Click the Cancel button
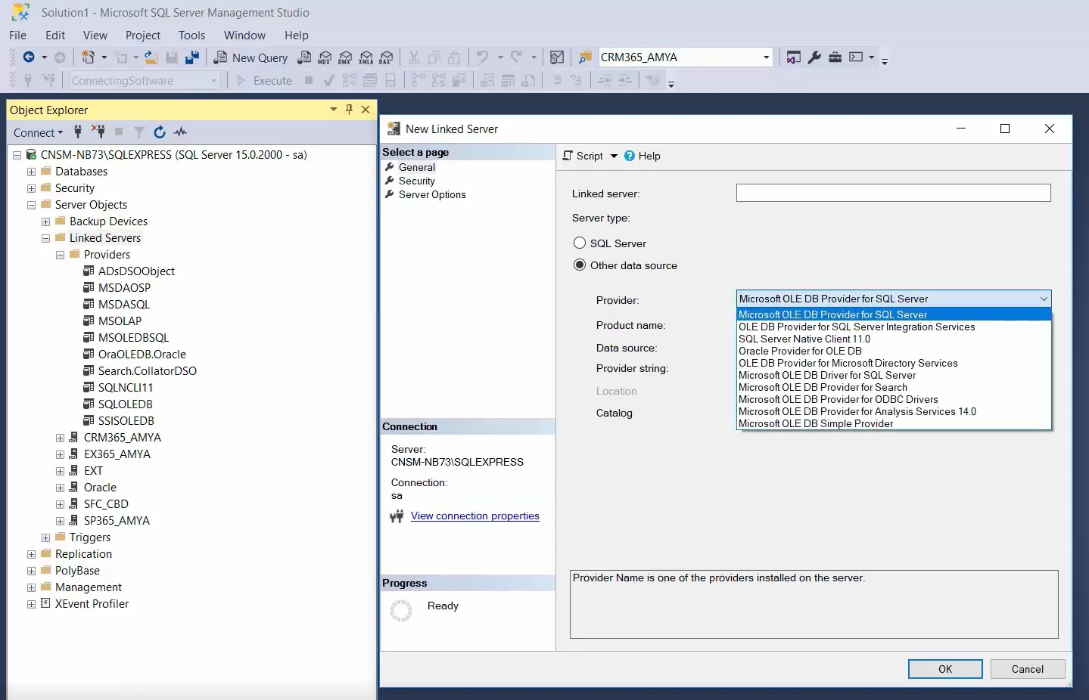1089x700 pixels. tap(1027, 669)
